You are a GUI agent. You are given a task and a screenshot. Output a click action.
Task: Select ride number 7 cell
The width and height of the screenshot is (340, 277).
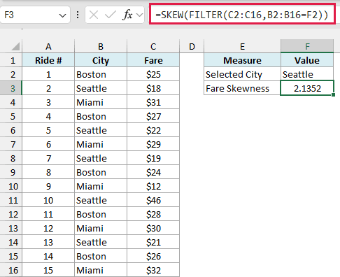coord(48,158)
